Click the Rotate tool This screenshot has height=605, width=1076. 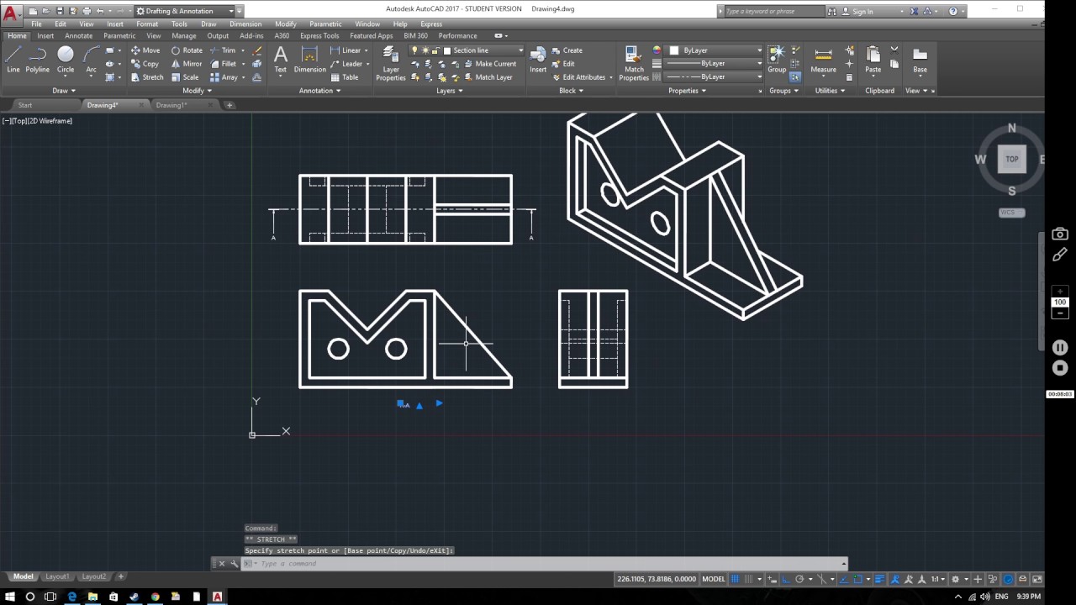(x=187, y=50)
